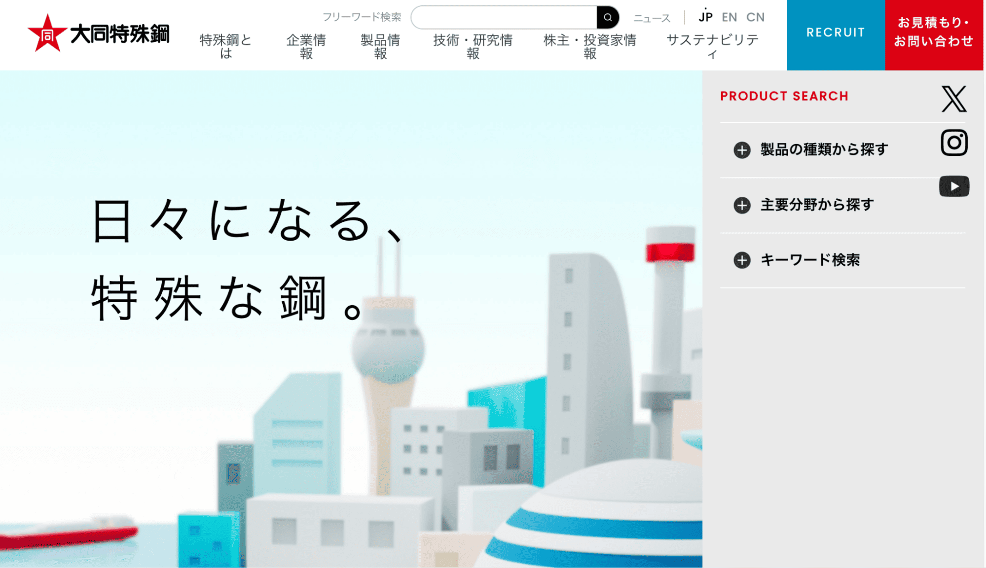The height and width of the screenshot is (568, 986).
Task: Open 製品情報 menu
Action: pos(380,46)
